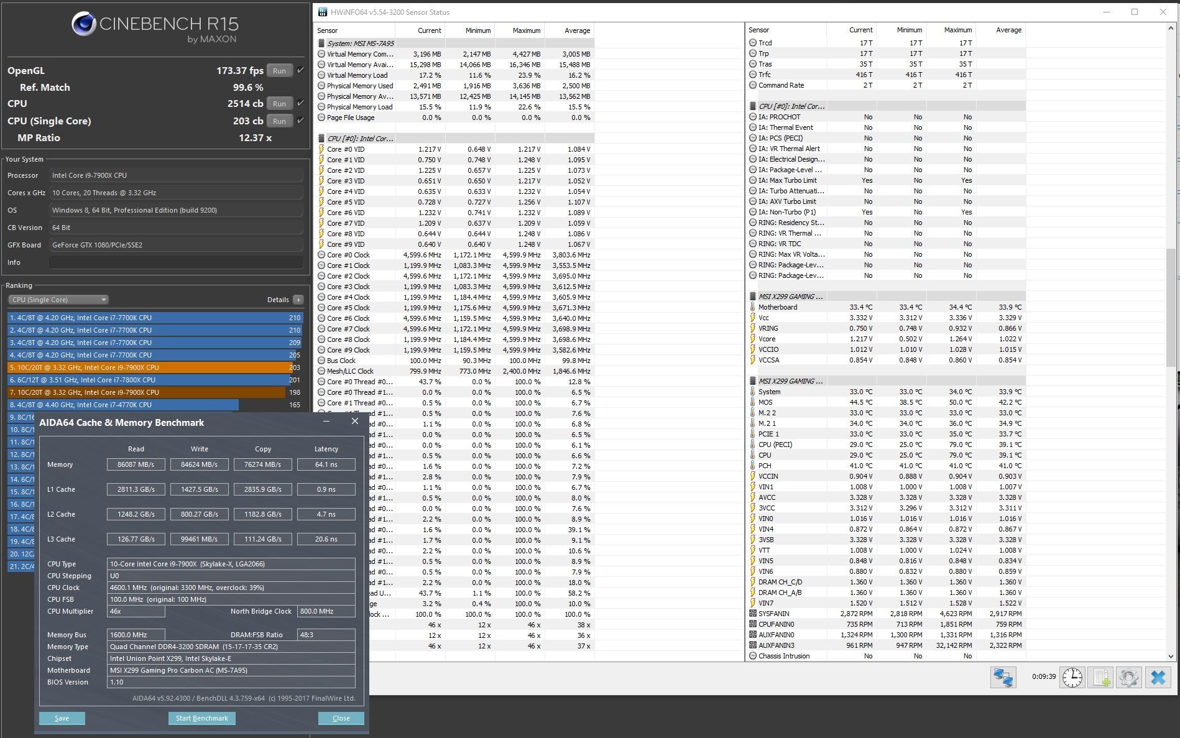
Task: Click the HWiNFO64 title bar app icon
Action: 322,12
